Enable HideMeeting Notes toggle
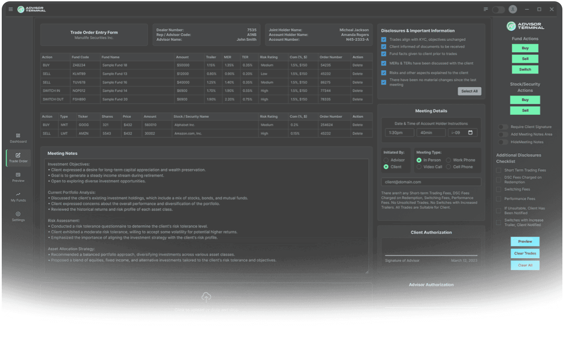This screenshot has width=565, height=345. 503,142
